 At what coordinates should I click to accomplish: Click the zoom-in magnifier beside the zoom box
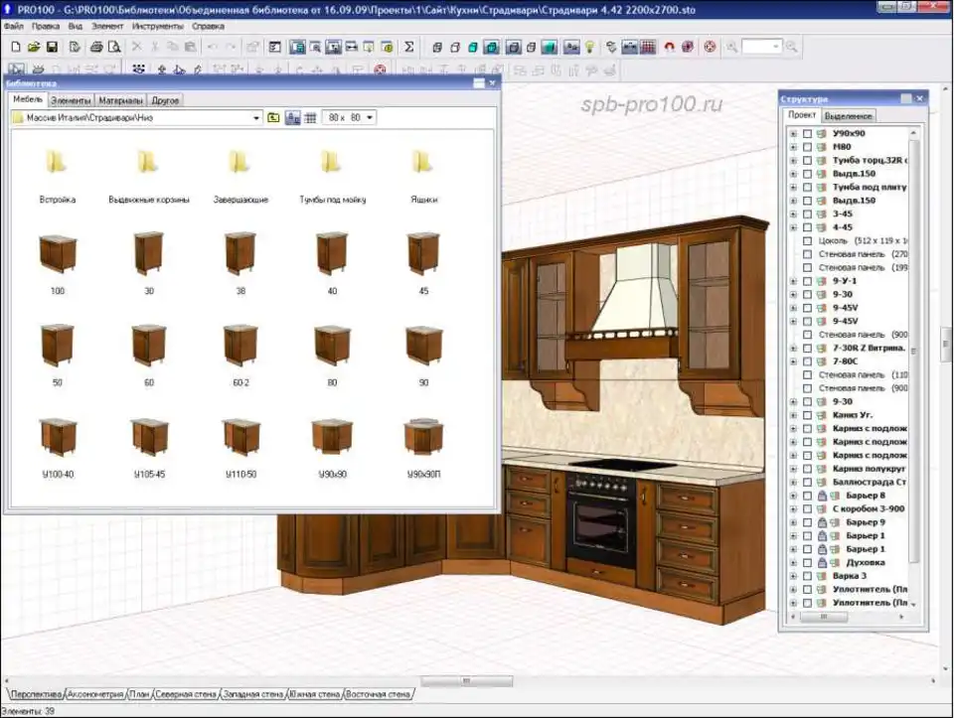coord(791,47)
